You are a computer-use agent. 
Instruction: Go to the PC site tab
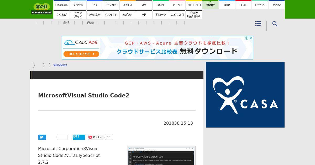[94, 5]
